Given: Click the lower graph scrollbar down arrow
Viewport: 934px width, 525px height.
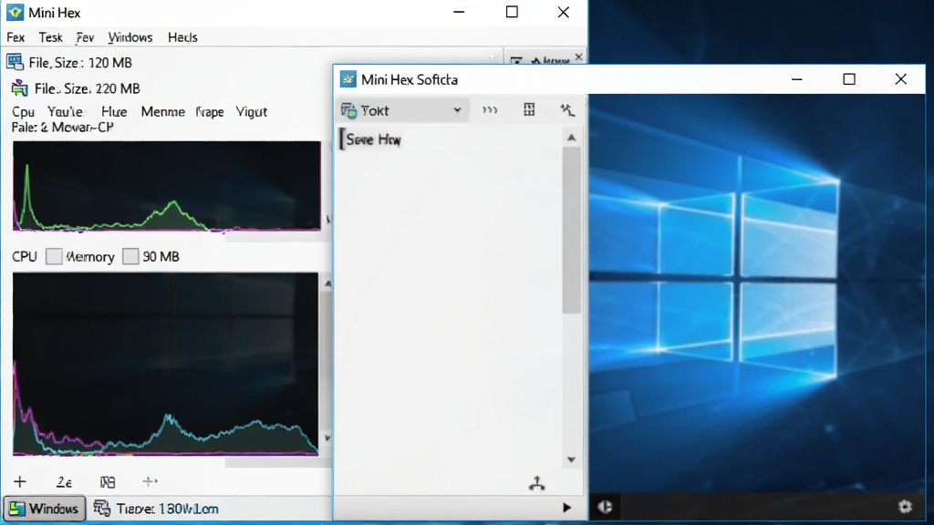Looking at the screenshot, I should point(327,438).
